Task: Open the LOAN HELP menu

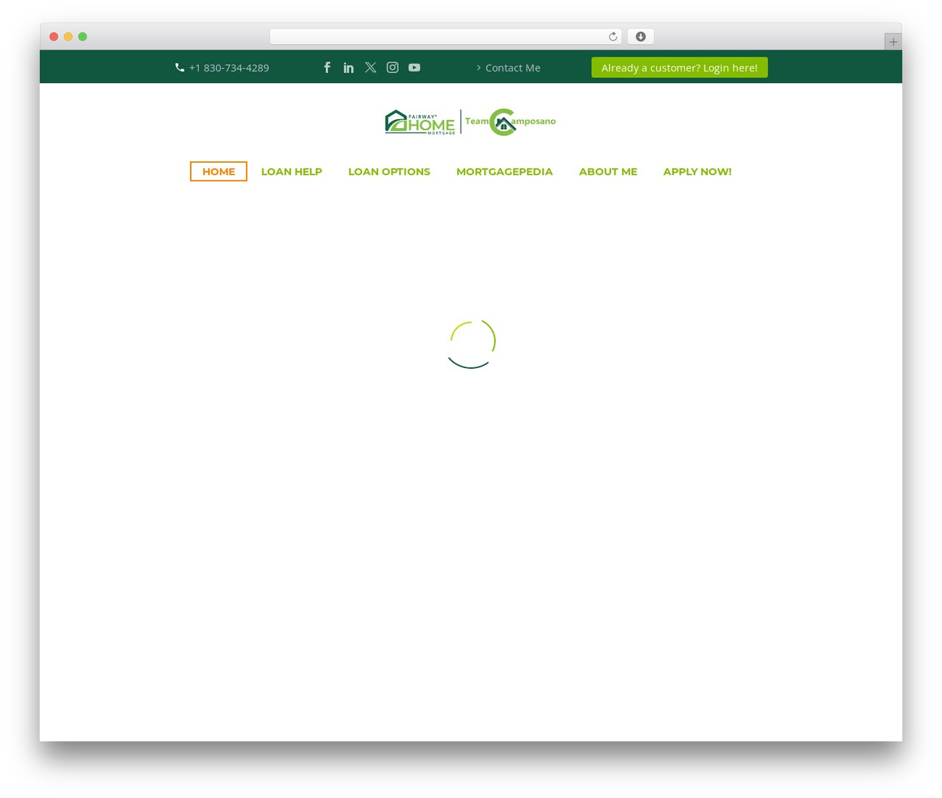Action: (291, 172)
